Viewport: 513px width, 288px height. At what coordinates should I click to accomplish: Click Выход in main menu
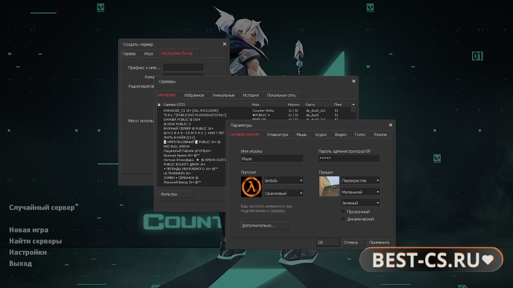point(20,263)
